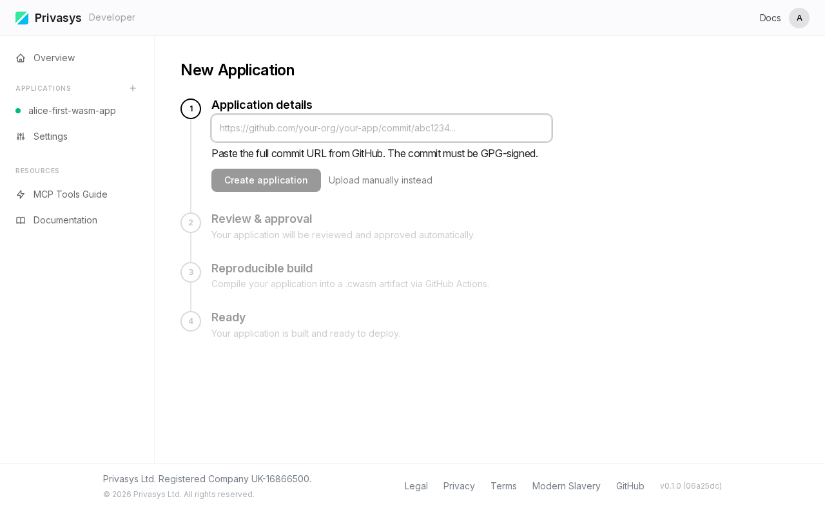Screen dimensions: 825x508
Task: Choose Upload manually instead
Action: coord(380,180)
